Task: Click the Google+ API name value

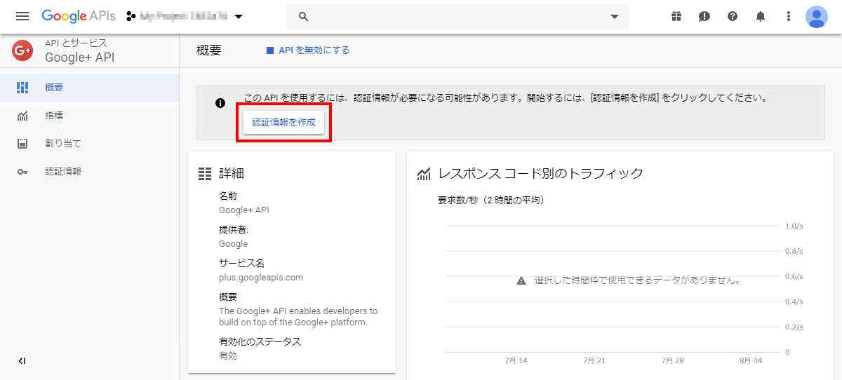Action: point(244,210)
